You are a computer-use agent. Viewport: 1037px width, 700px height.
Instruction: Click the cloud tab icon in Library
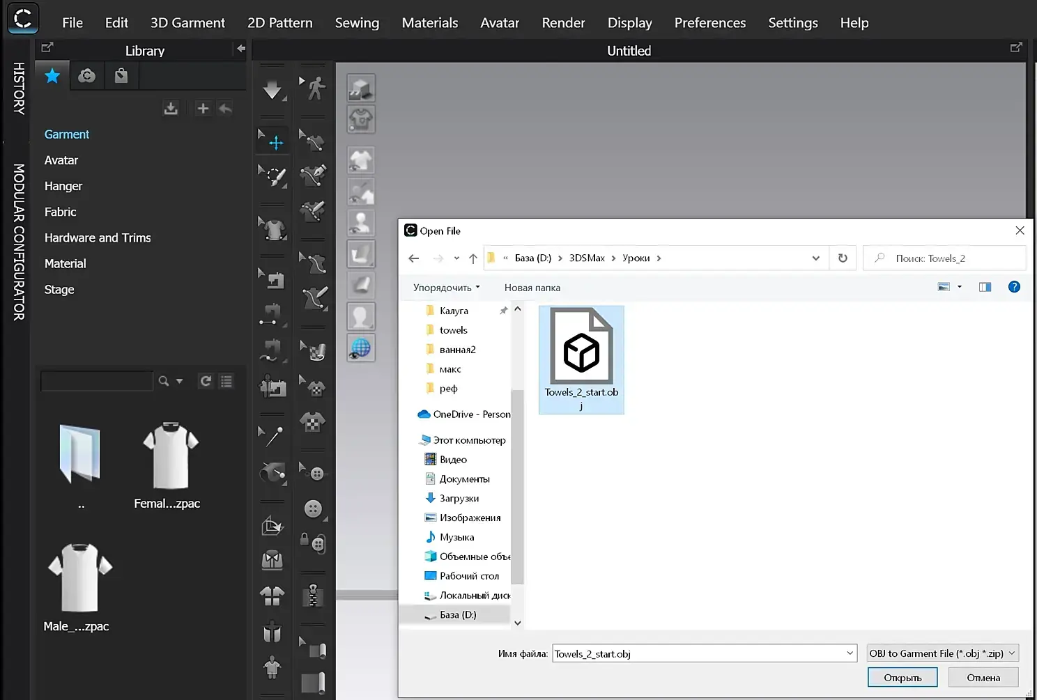click(87, 76)
